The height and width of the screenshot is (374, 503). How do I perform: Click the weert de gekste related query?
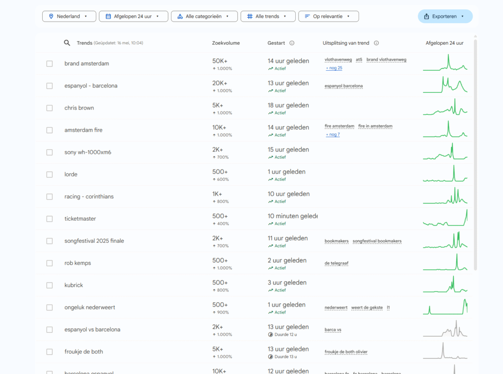[x=367, y=308]
